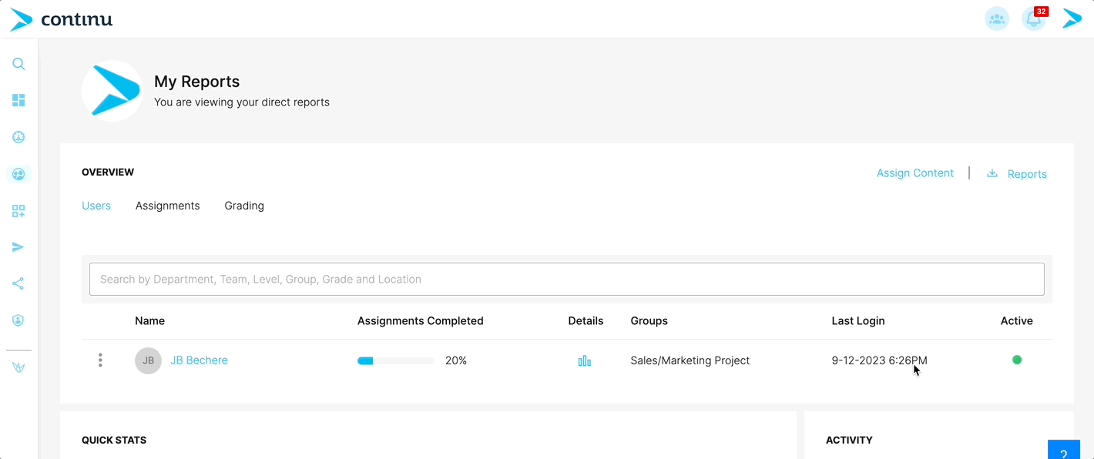Screen dimensions: 1094x459
Task: View JB Bechere's details chart icon
Action: click(x=585, y=360)
